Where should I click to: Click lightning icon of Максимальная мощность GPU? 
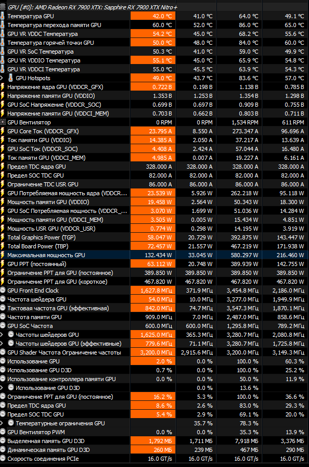point(3,255)
